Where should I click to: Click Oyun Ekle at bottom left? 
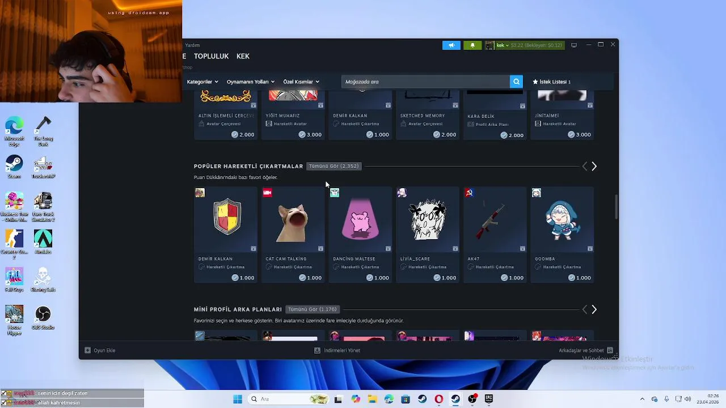(x=100, y=350)
